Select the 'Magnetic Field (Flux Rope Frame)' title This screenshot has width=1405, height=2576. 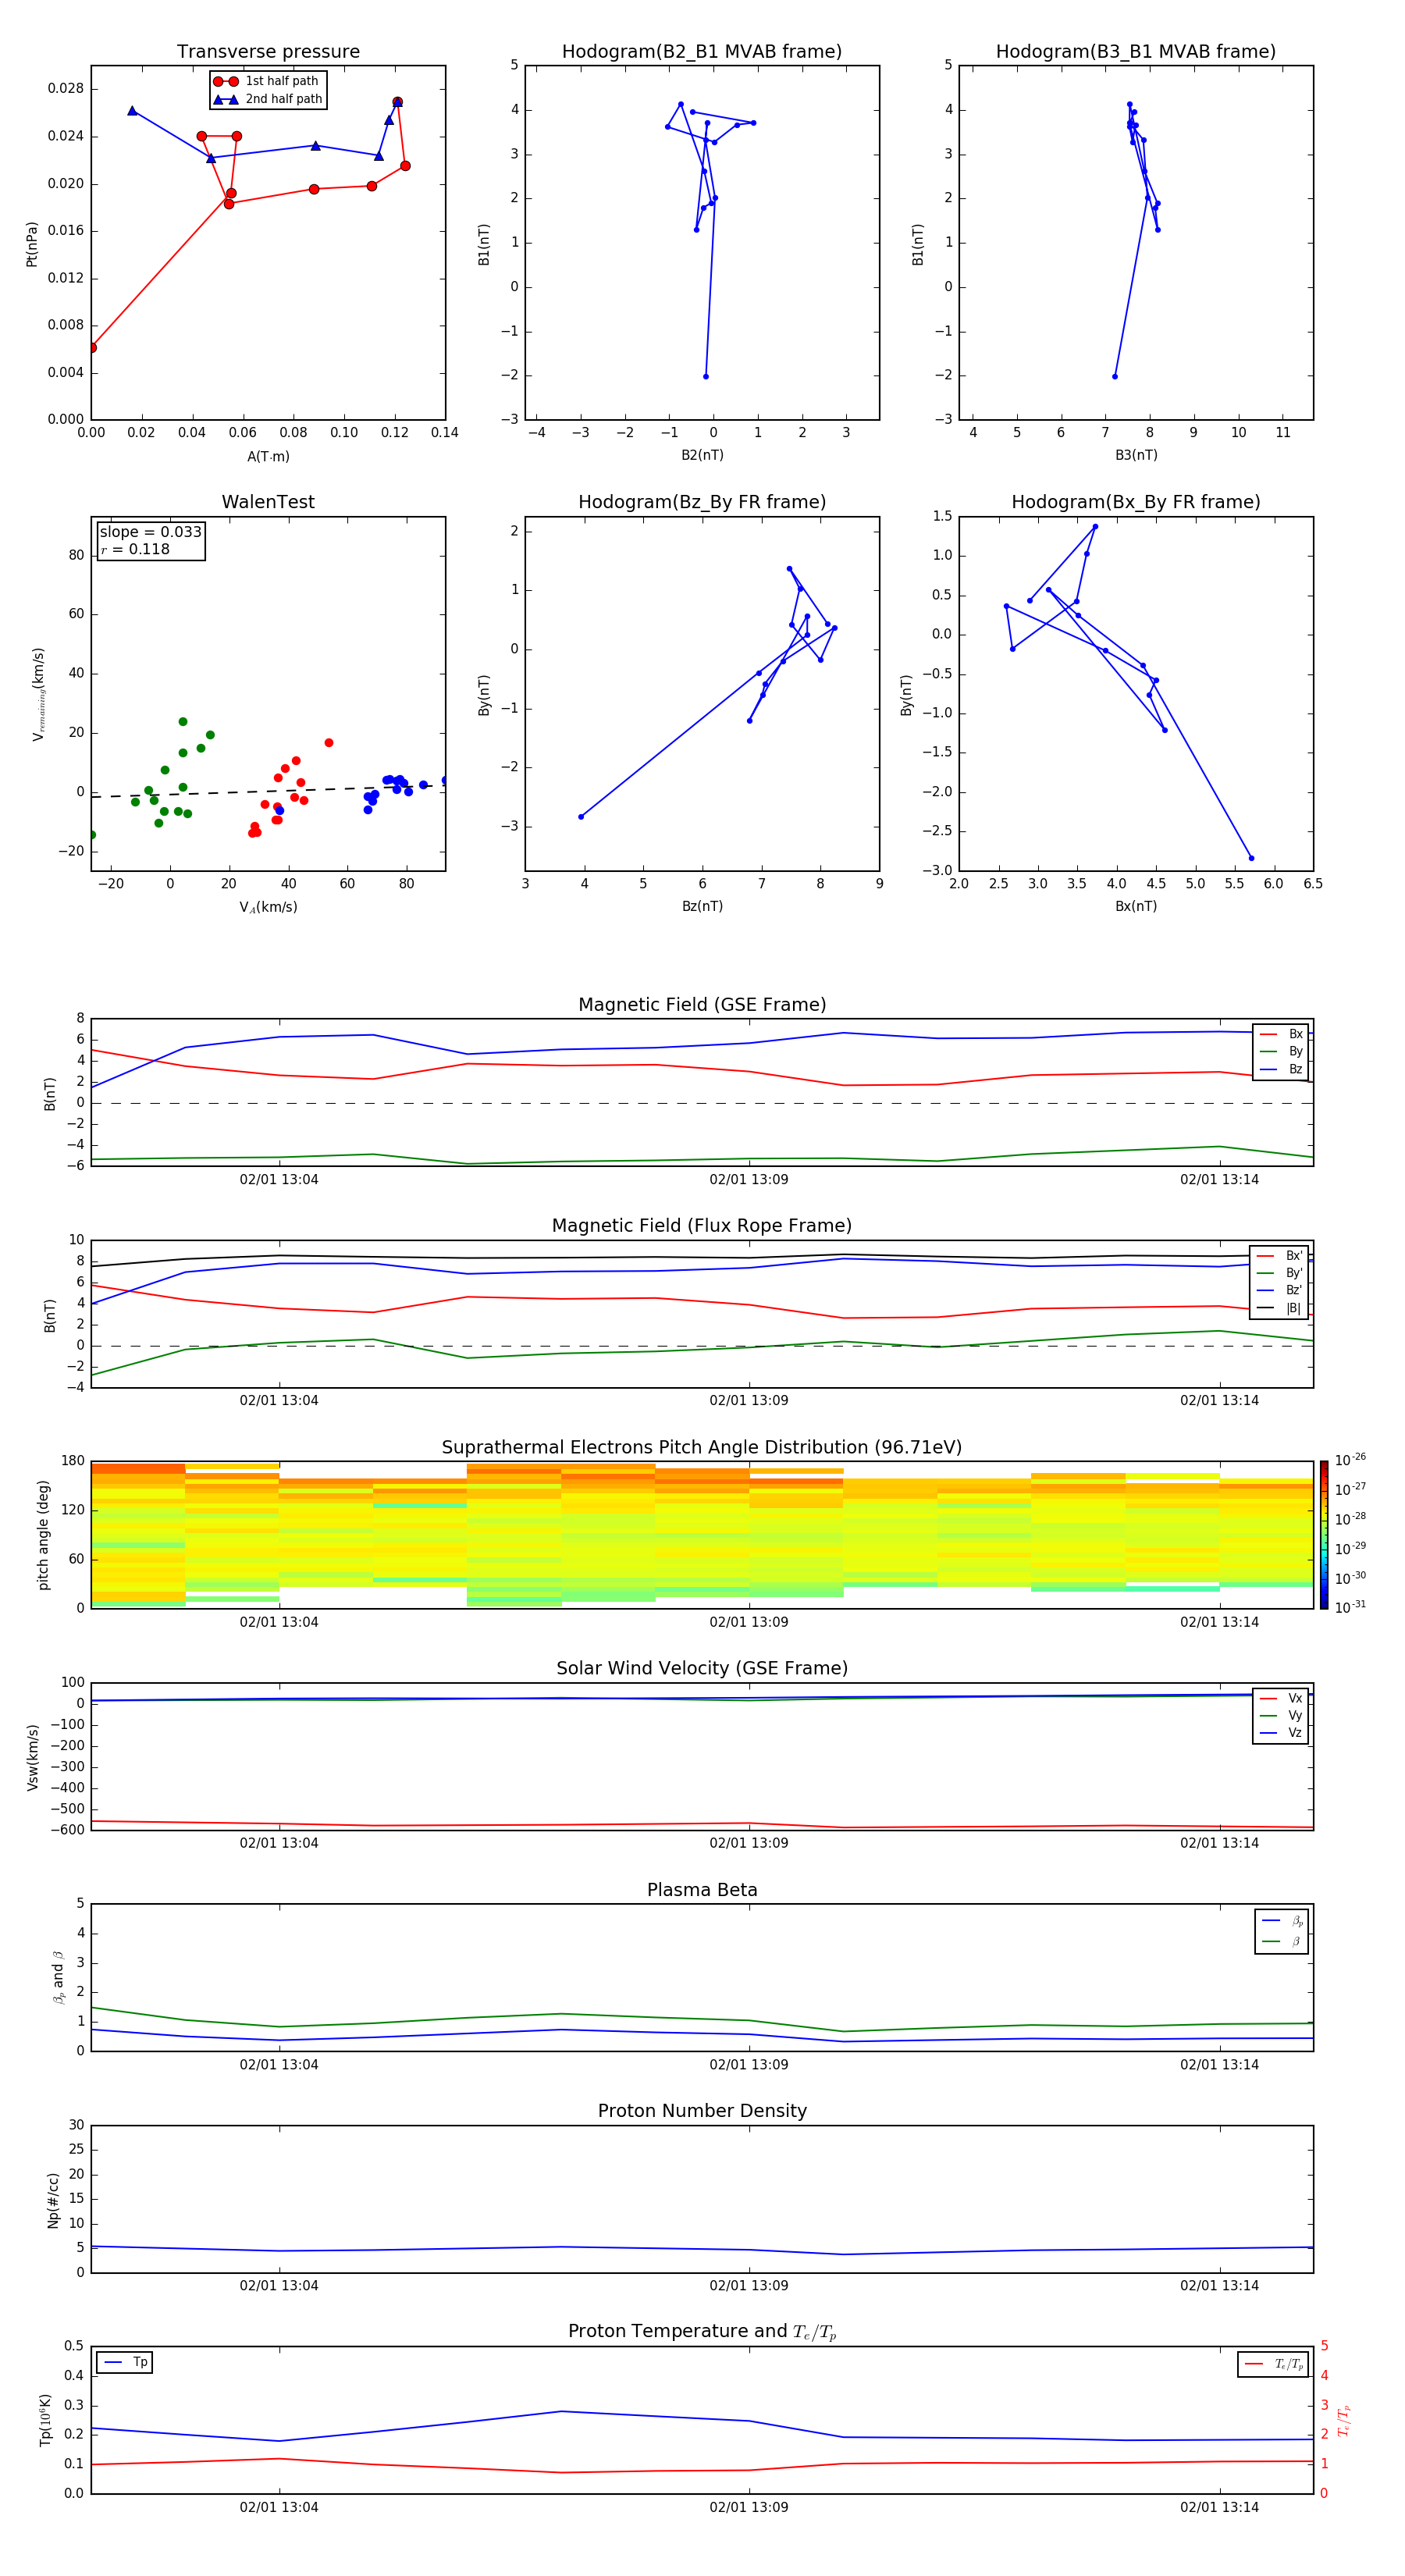pos(702,1226)
